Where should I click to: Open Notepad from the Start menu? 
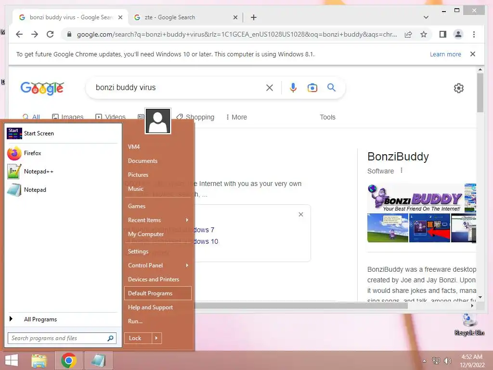(62, 190)
